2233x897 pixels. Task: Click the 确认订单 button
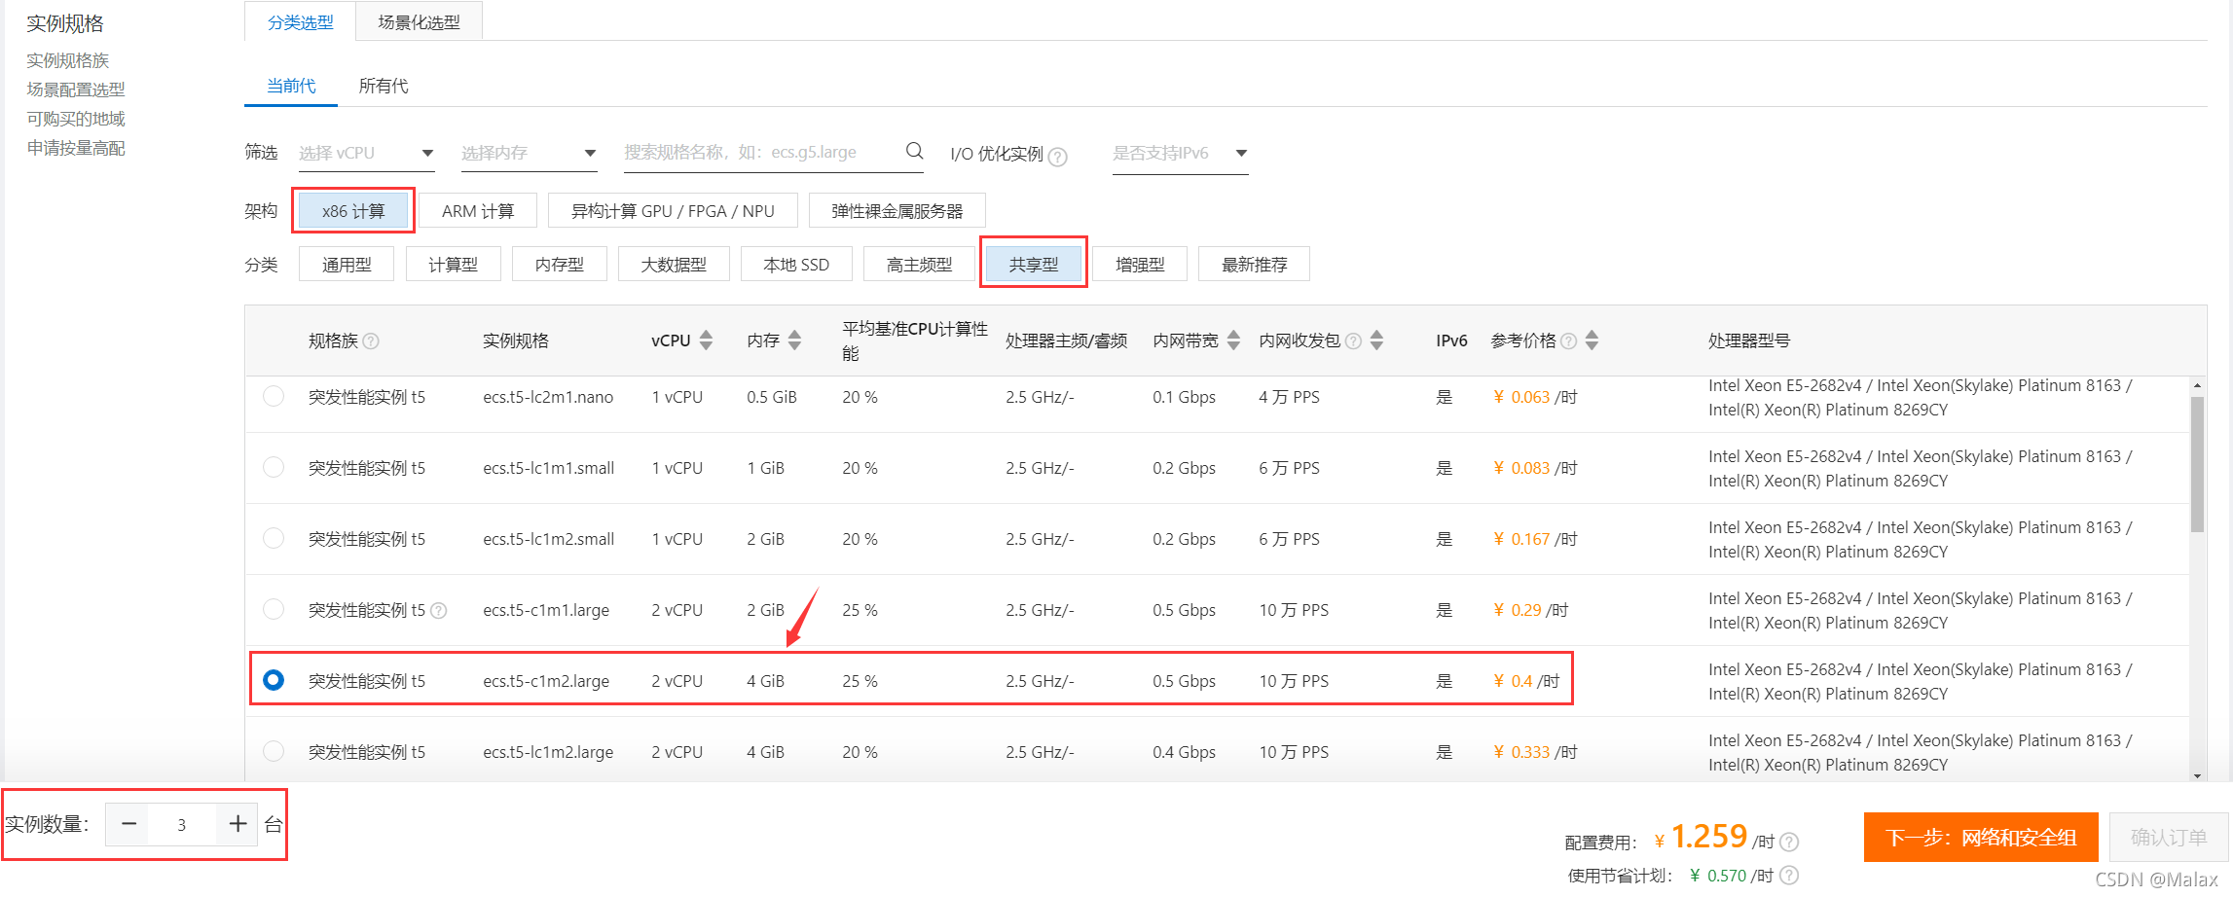coord(2169,837)
